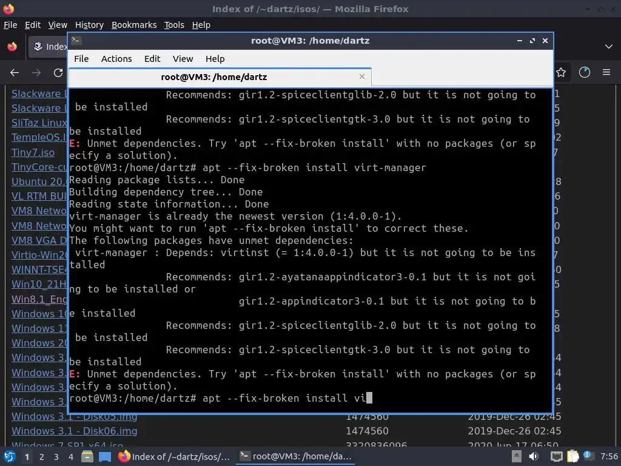This screenshot has height=466, width=621.
Task: Open update notifier tray icon
Action: tap(588, 455)
